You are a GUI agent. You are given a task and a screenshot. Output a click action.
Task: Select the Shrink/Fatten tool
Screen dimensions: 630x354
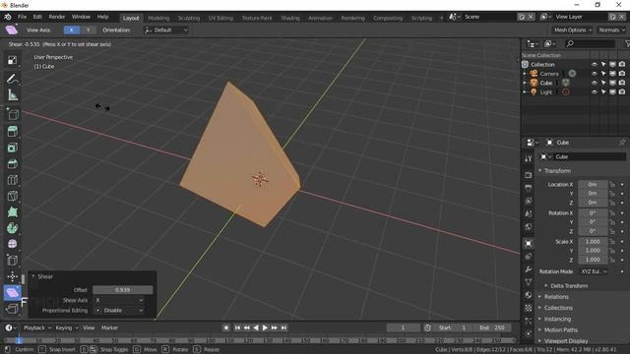click(x=13, y=276)
